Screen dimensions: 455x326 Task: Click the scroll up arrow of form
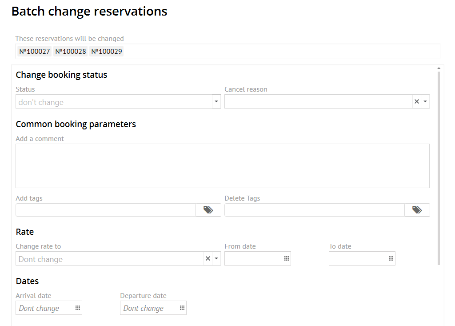click(x=439, y=68)
